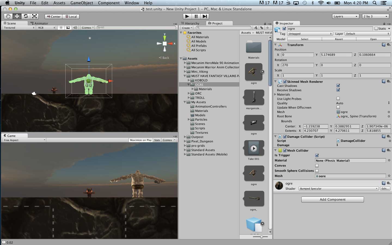Enable Use Light Probes checkbox
This screenshot has width=392, height=245.
coord(338,99)
